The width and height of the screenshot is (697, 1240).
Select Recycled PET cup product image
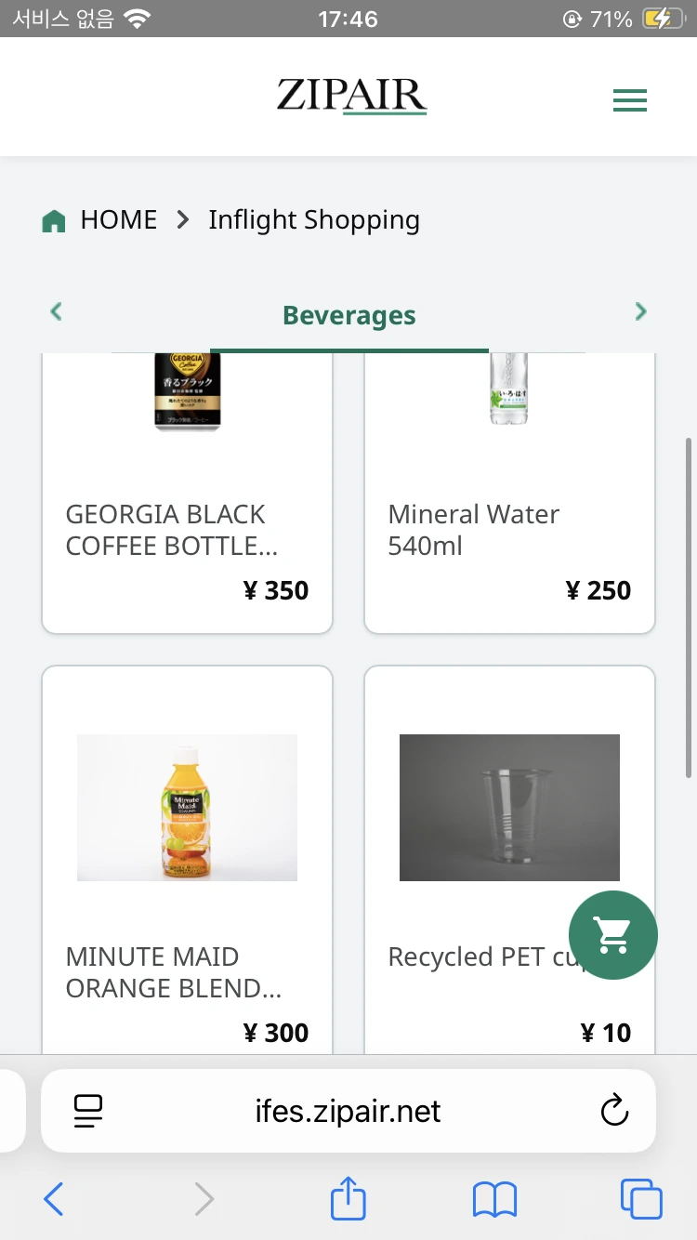pos(509,808)
